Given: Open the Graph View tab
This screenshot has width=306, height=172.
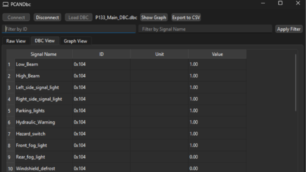Looking at the screenshot, I should [x=76, y=41].
